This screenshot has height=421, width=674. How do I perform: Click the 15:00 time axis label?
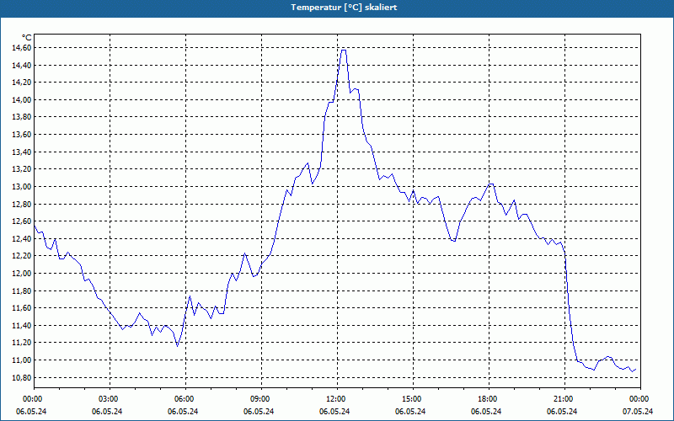(x=413, y=399)
